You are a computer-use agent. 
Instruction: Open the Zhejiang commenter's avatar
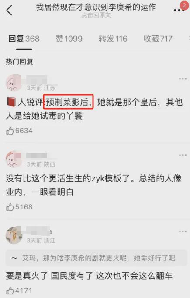[x=14, y=235]
